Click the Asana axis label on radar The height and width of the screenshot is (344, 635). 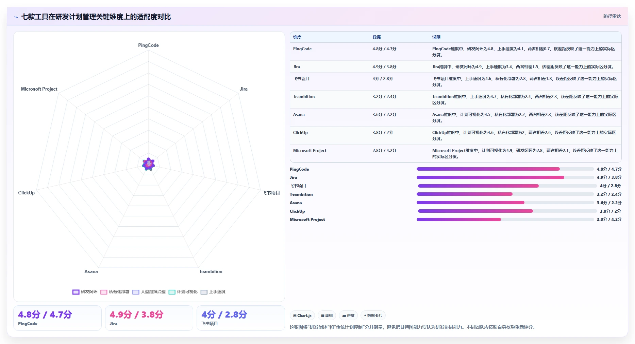[x=91, y=271]
